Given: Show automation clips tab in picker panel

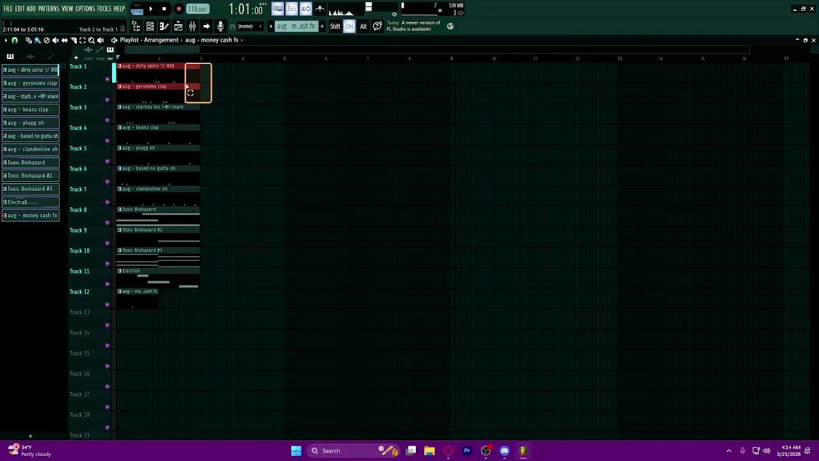Looking at the screenshot, I should [x=51, y=56].
